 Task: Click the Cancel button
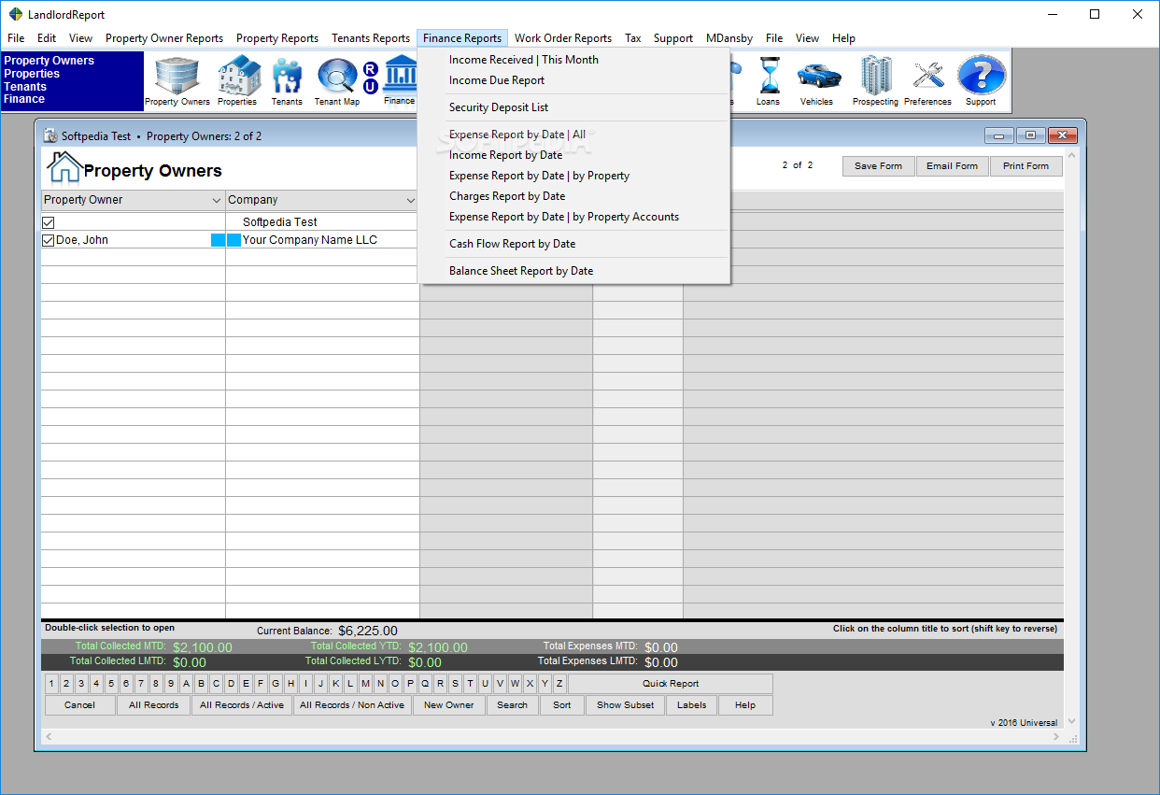click(80, 705)
